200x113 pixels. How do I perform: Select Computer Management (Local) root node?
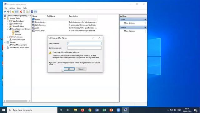tap(19, 16)
